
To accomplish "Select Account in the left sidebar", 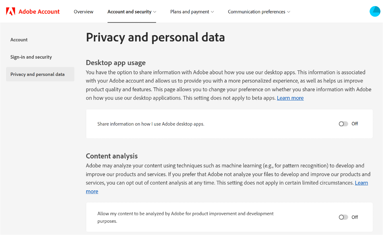I will click(x=19, y=40).
